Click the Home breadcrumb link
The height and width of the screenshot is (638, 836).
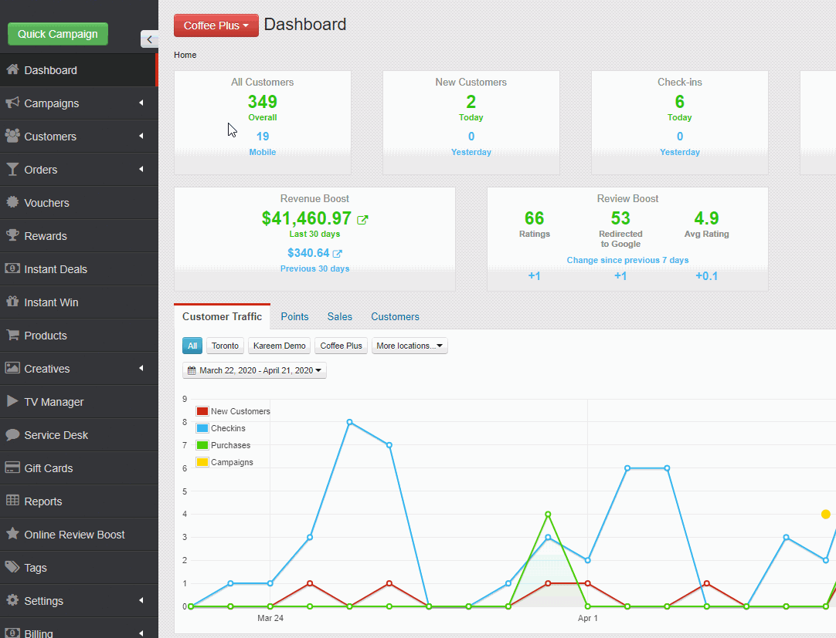click(x=185, y=55)
